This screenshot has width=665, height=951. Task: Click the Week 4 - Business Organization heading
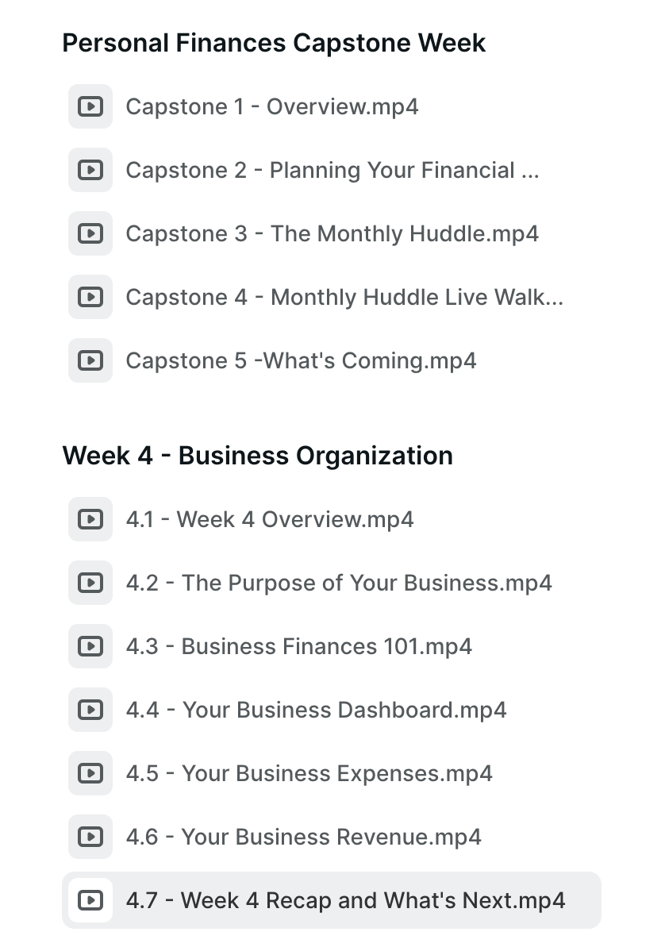pos(257,456)
